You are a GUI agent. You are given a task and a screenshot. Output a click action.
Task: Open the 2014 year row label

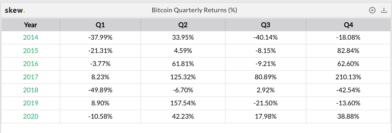tap(31, 38)
